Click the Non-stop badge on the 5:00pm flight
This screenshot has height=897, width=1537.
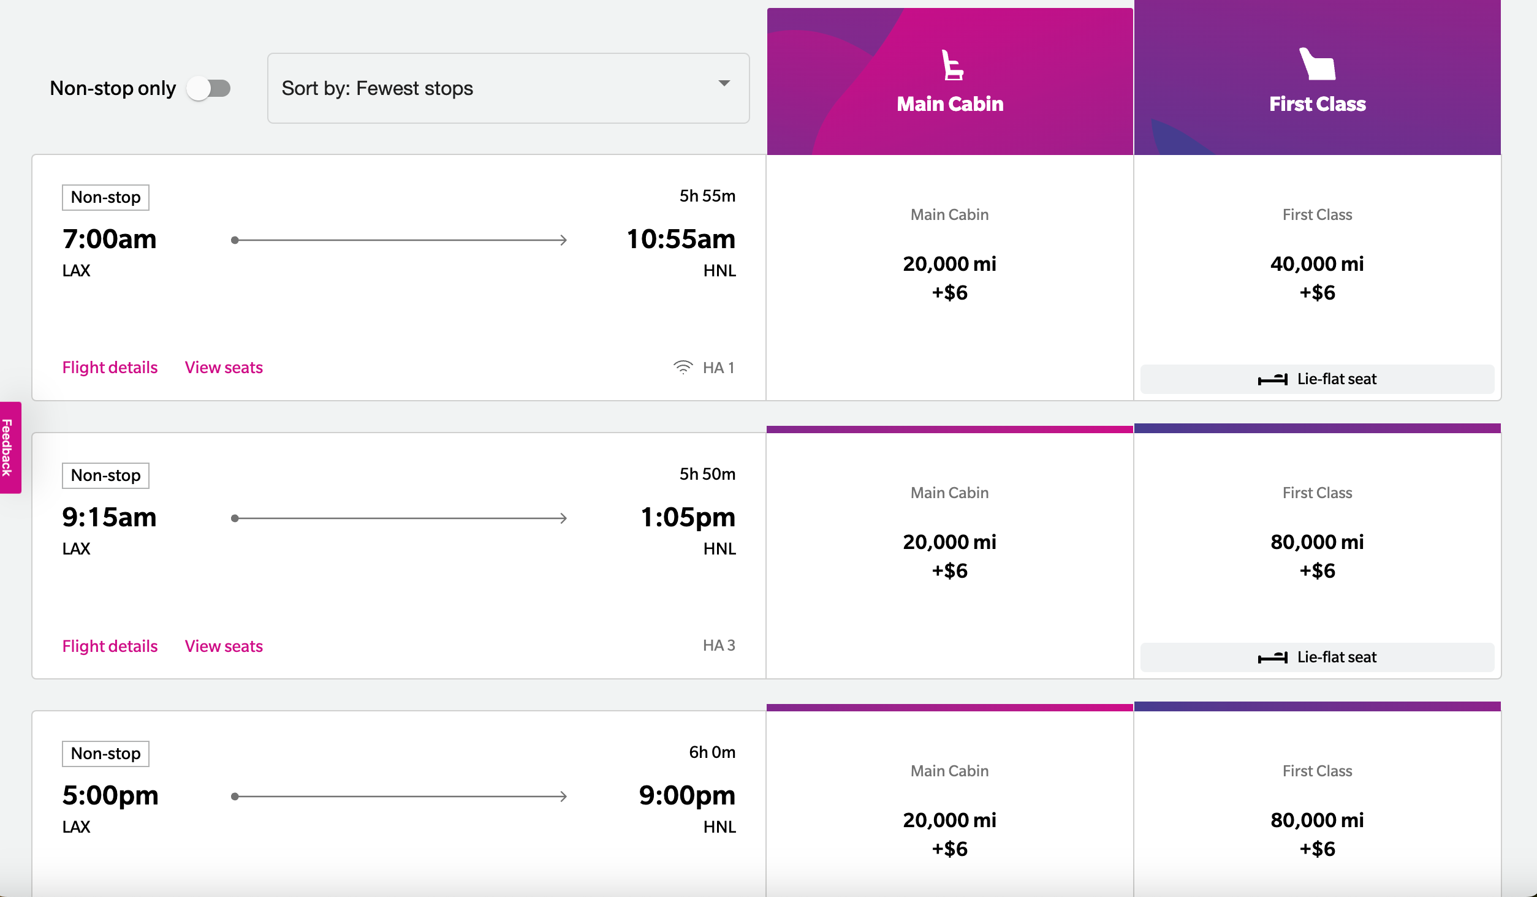105,754
